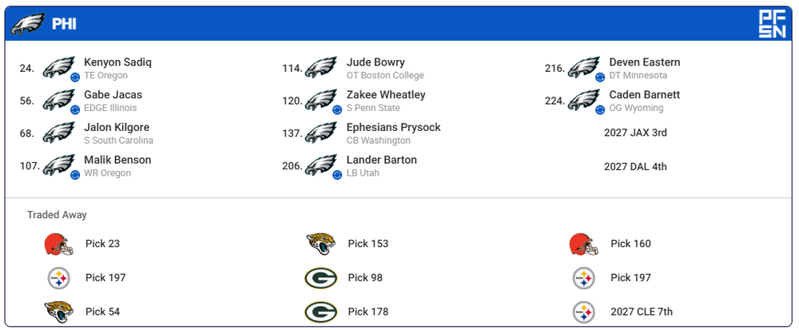The width and height of the screenshot is (799, 330).
Task: Click Packers logo beside Pick 178
Action: click(x=320, y=312)
